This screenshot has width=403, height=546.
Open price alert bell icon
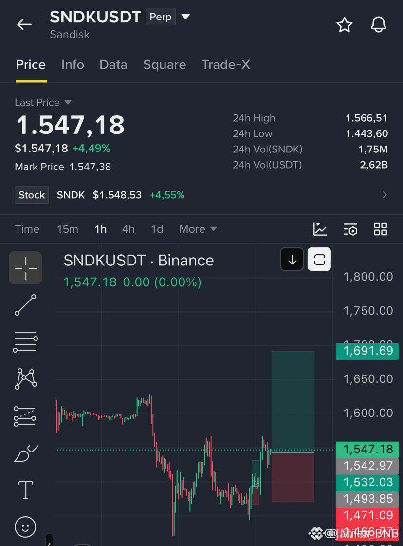click(x=378, y=25)
